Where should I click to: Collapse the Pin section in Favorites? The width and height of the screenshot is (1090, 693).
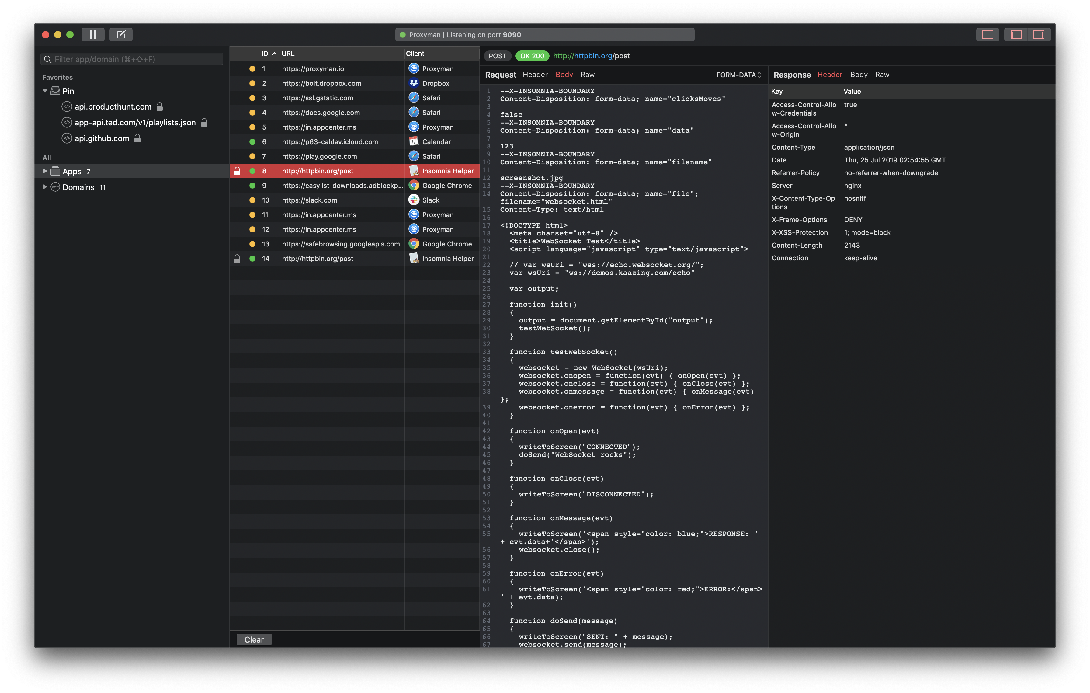click(x=45, y=91)
